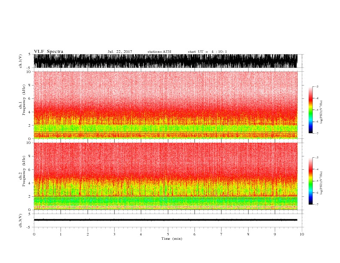Click time axis tick label "3"
Screen dimensions: 340x263
114,234
